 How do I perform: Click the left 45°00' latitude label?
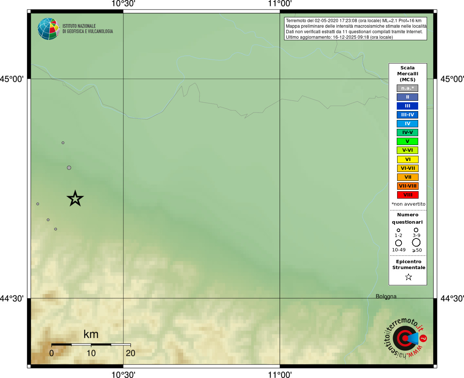click(12, 79)
